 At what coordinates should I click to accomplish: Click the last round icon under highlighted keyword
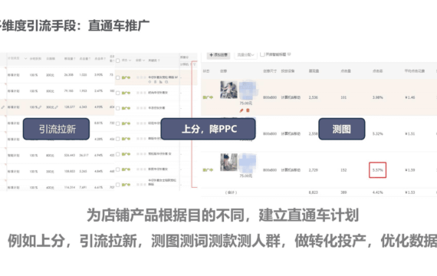pyautogui.click(x=166, y=82)
